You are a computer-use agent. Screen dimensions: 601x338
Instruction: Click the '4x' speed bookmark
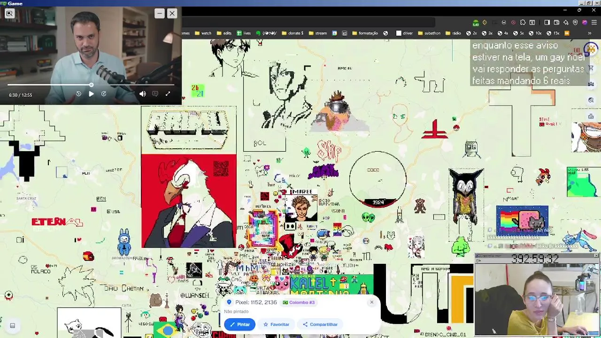tap(503, 33)
